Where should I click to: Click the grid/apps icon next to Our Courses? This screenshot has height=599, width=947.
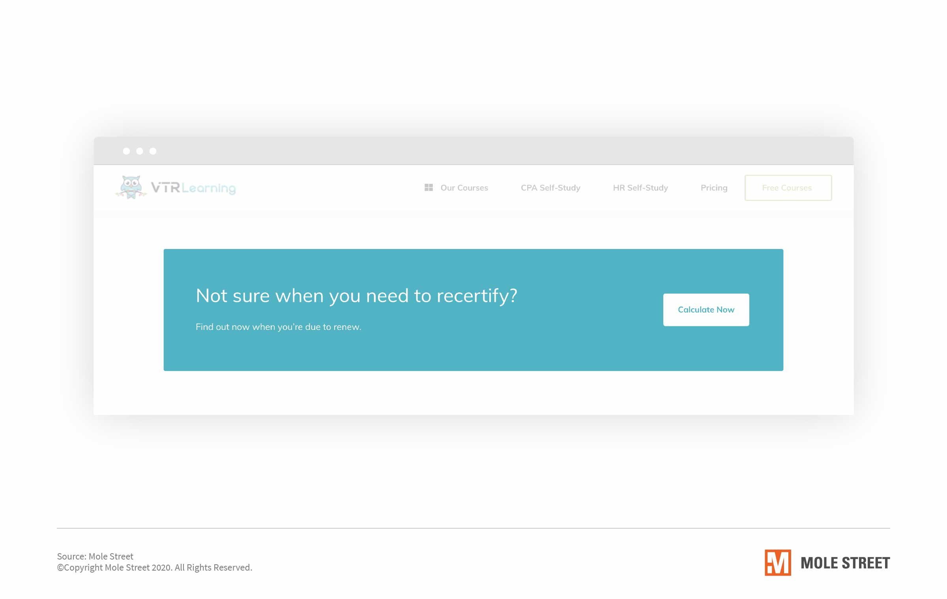[x=429, y=187]
